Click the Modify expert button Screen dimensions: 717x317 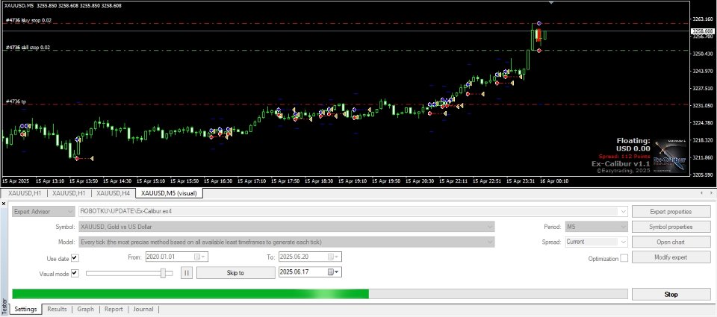click(671, 257)
